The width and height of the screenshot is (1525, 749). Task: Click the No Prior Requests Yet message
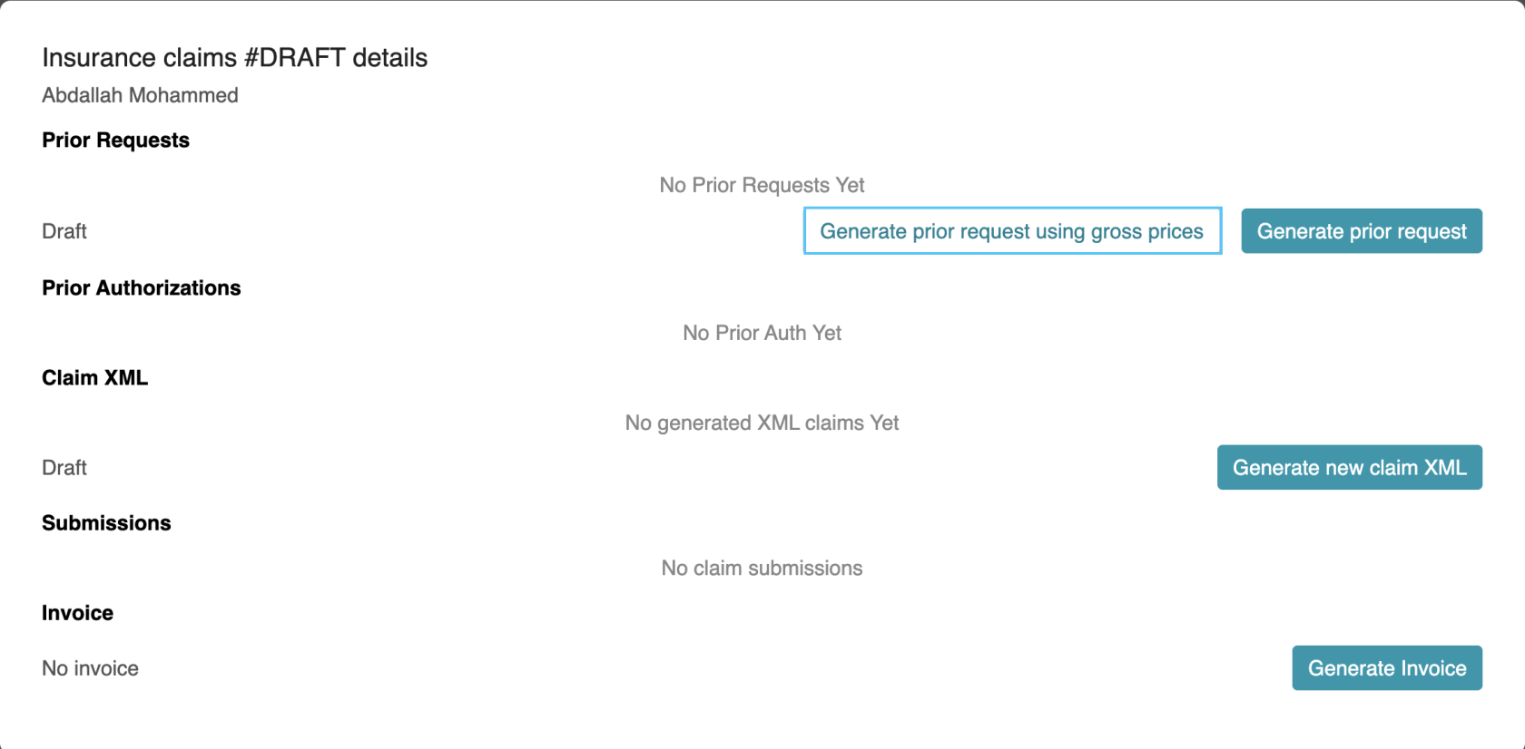[762, 185]
